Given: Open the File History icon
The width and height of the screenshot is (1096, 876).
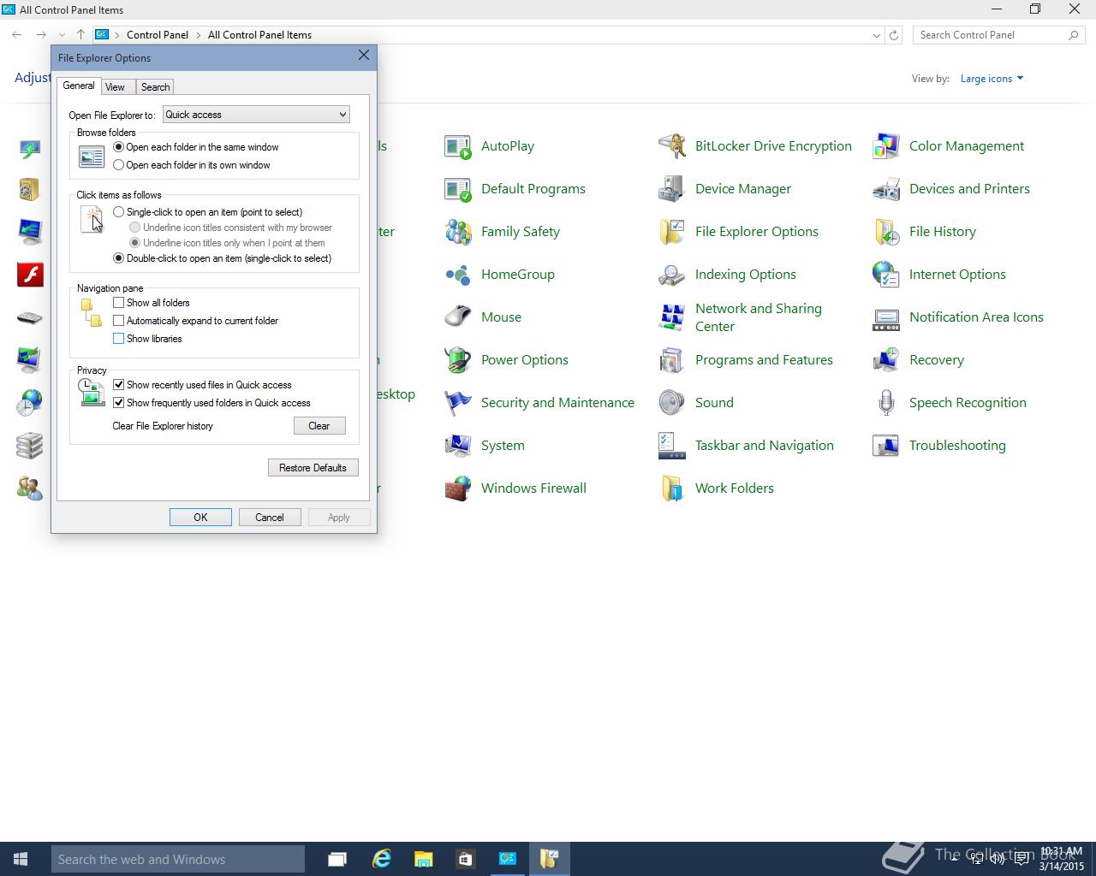Looking at the screenshot, I should point(886,232).
